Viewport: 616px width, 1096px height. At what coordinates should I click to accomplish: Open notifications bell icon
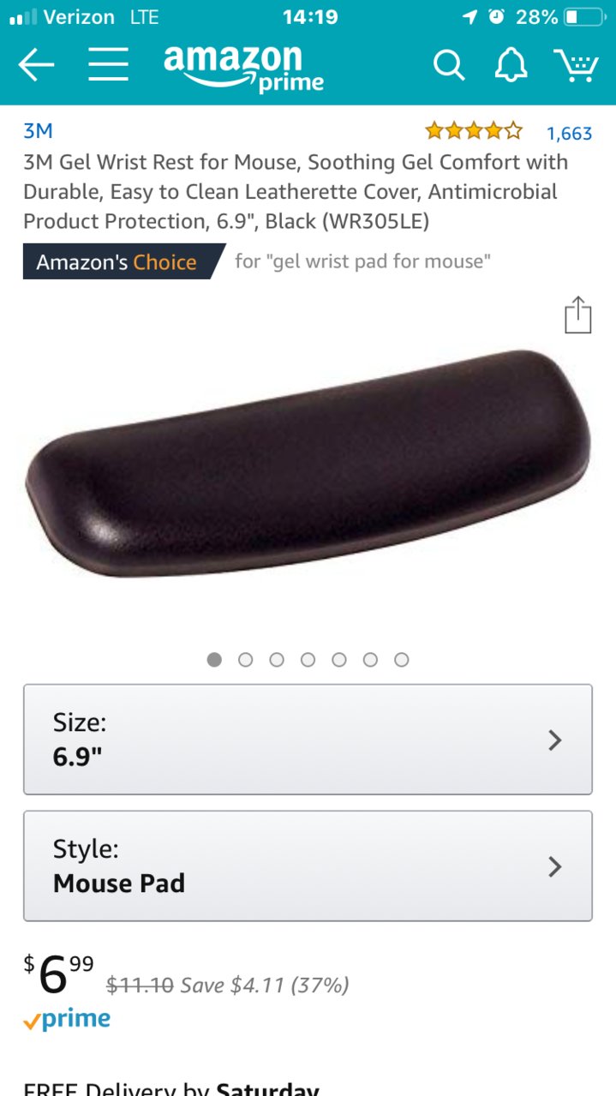[x=511, y=65]
